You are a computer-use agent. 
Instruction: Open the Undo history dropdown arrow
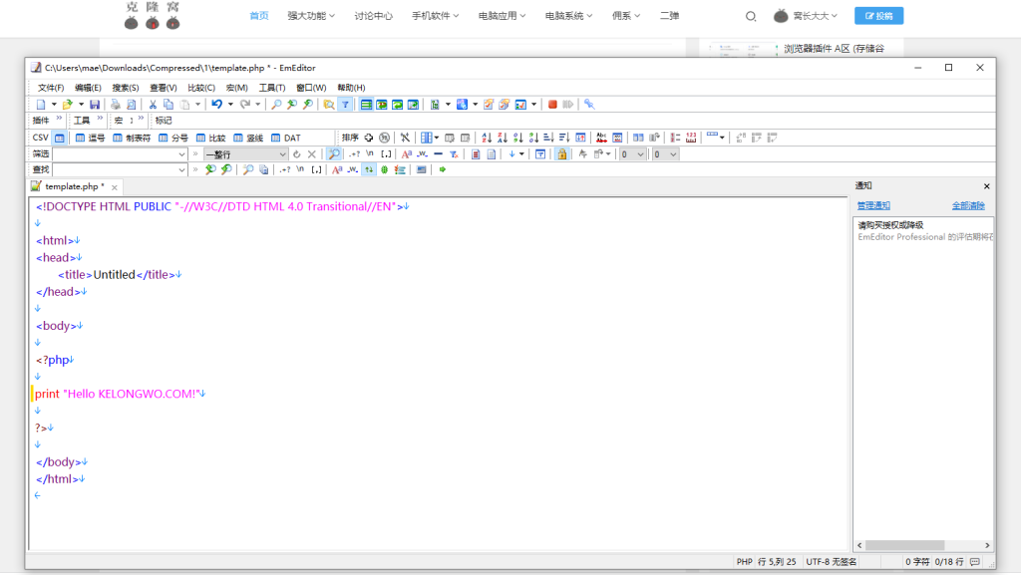point(230,104)
